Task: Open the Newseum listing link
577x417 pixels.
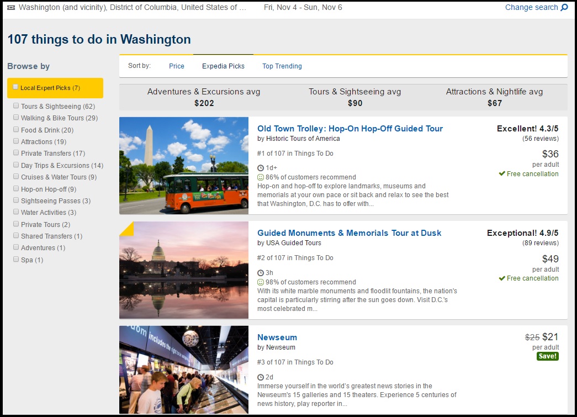Action: pos(277,337)
